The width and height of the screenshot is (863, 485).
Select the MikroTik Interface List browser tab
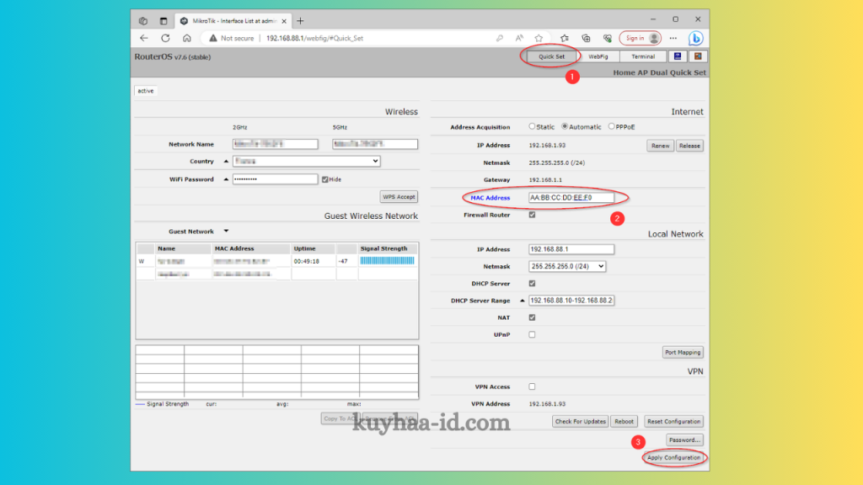(233, 21)
